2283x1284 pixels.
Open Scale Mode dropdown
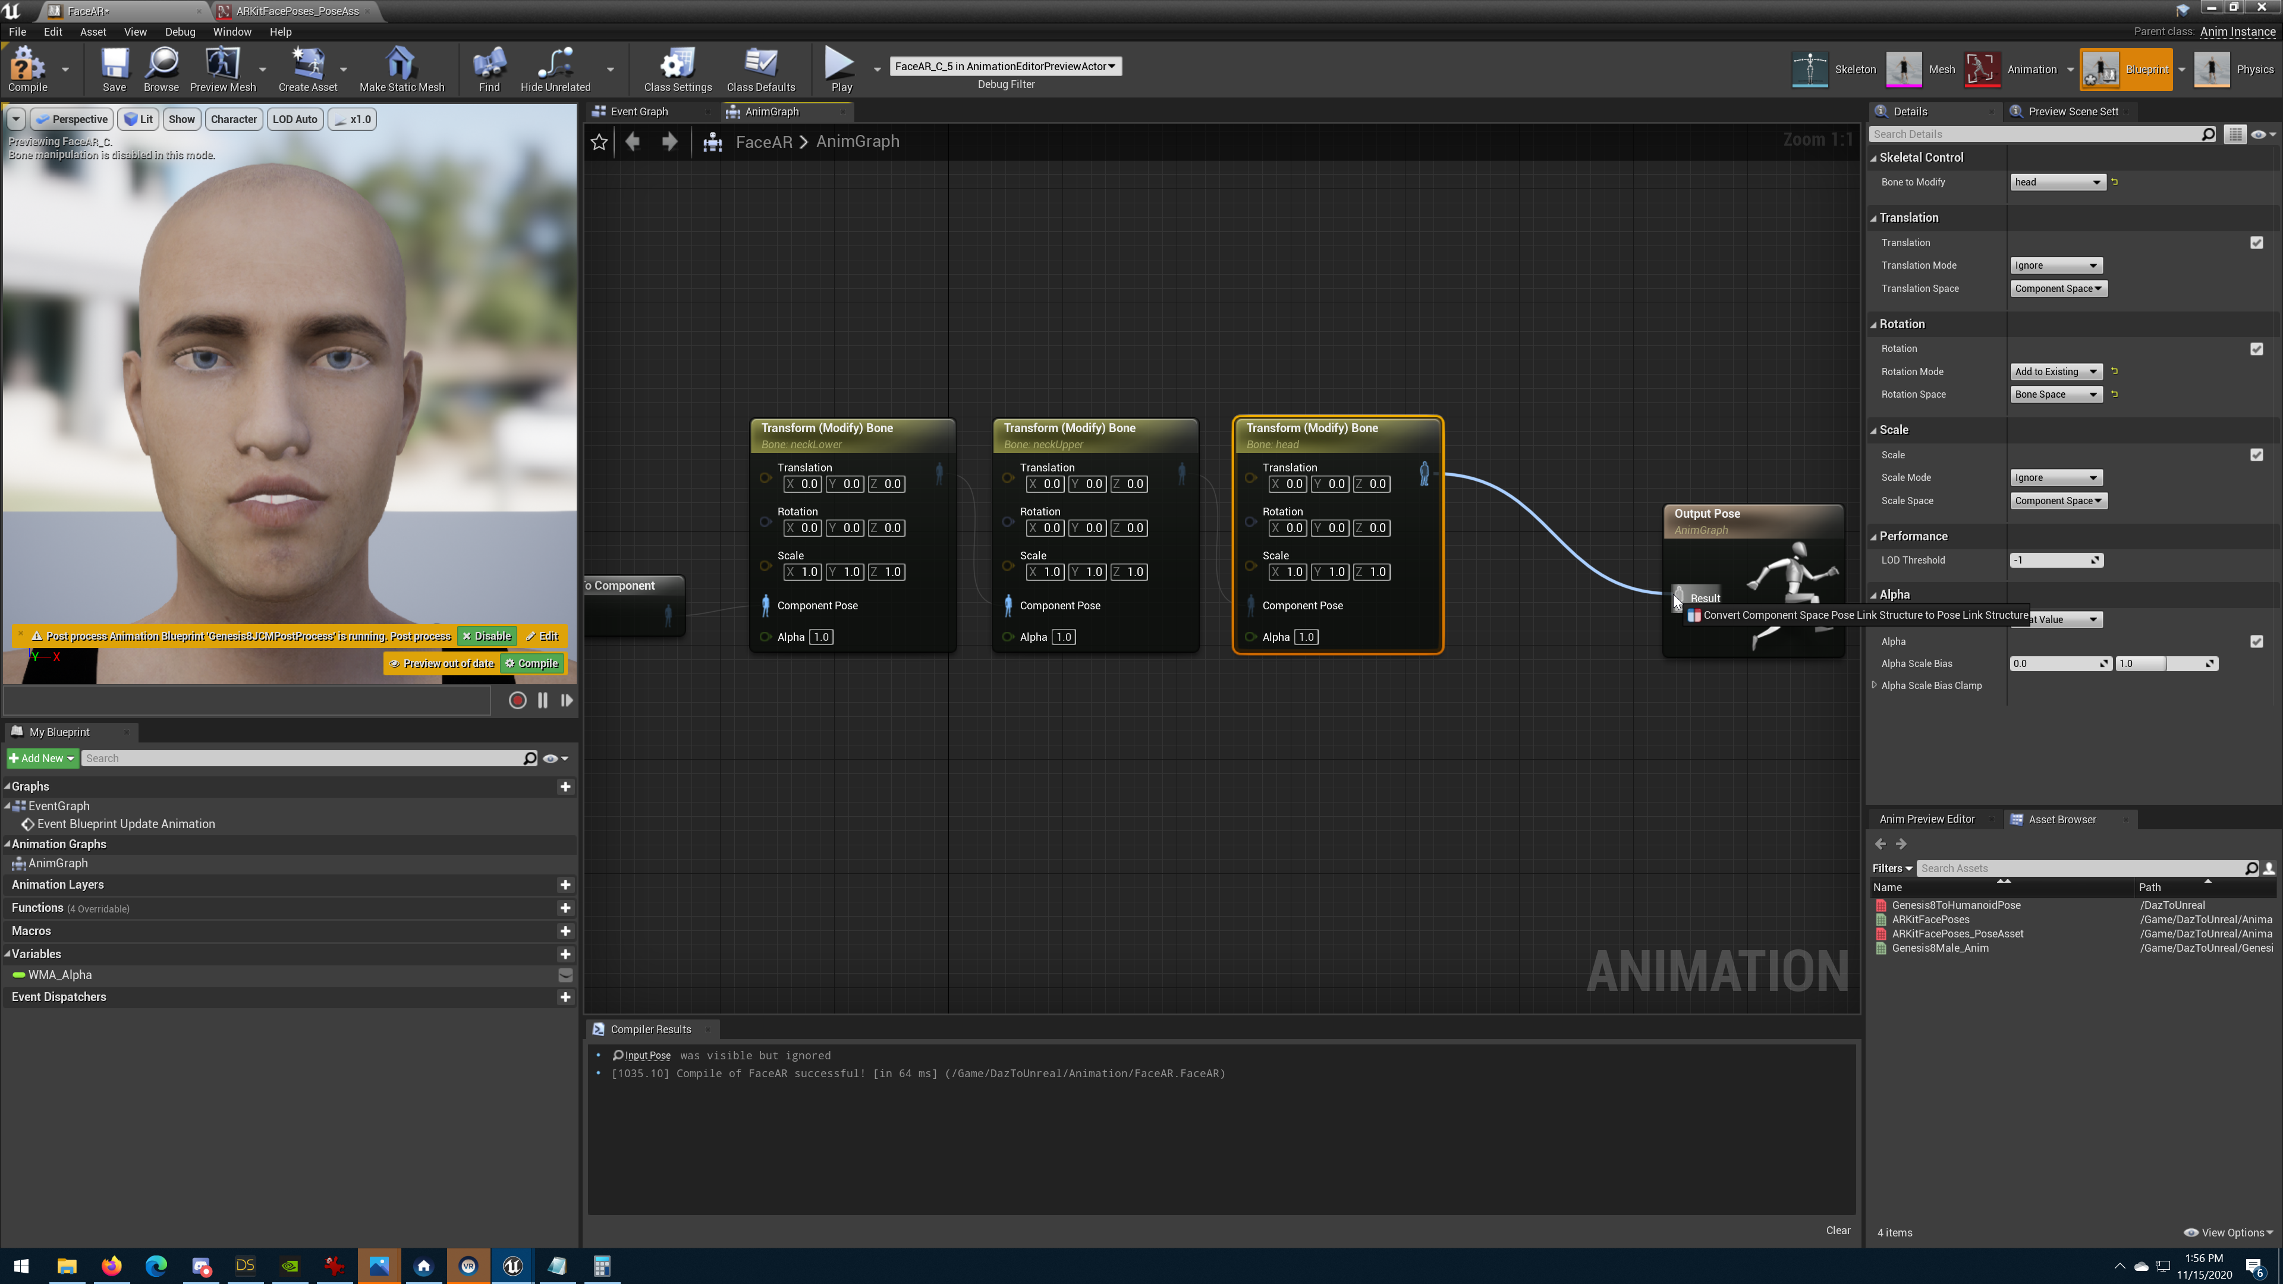pyautogui.click(x=2055, y=477)
